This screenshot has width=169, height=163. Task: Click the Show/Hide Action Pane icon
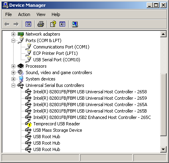62,24
